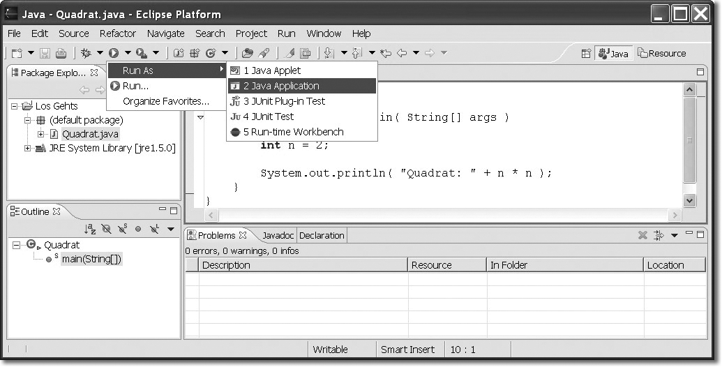Click the Print icon in toolbar
722x367 pixels.
coord(61,53)
